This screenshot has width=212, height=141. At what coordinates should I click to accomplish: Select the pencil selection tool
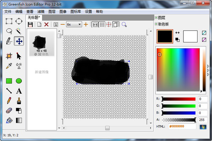pyautogui.click(x=9, y=41)
